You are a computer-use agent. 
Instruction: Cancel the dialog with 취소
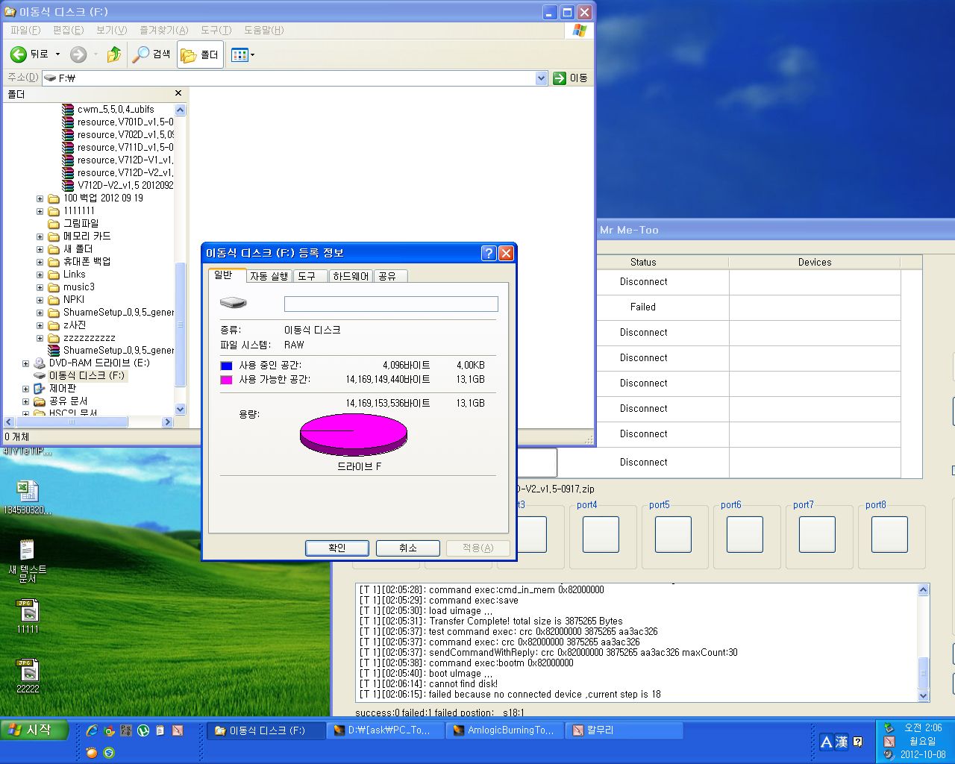tap(408, 548)
